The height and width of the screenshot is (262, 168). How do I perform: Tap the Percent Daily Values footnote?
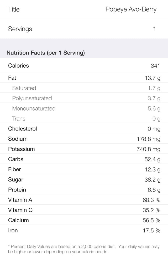[x=84, y=249]
